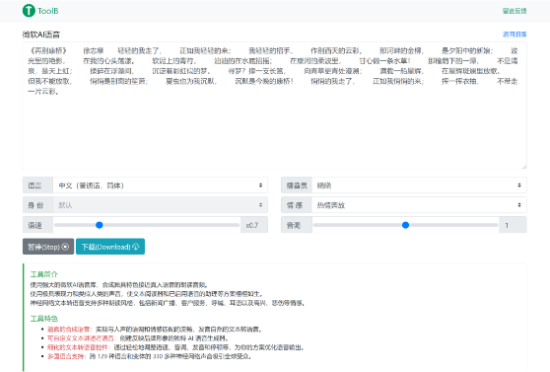The image size is (550, 372).
Task: Click the 工具特色 section heading
Action: tap(43, 319)
